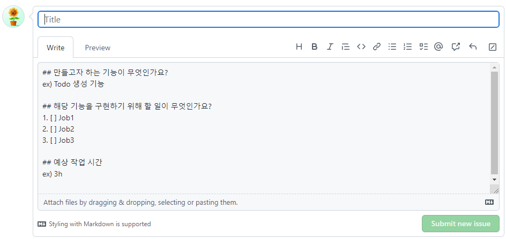Insert a quote block
This screenshot has width=506, height=239.
345,47
